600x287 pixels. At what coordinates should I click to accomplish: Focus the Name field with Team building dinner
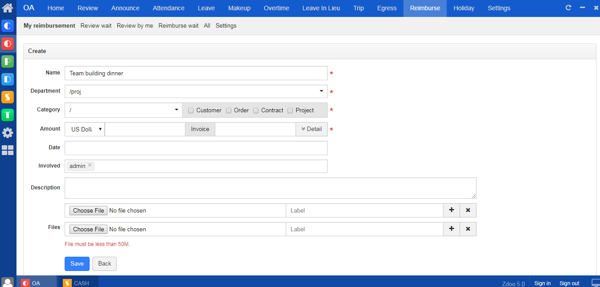click(x=196, y=73)
